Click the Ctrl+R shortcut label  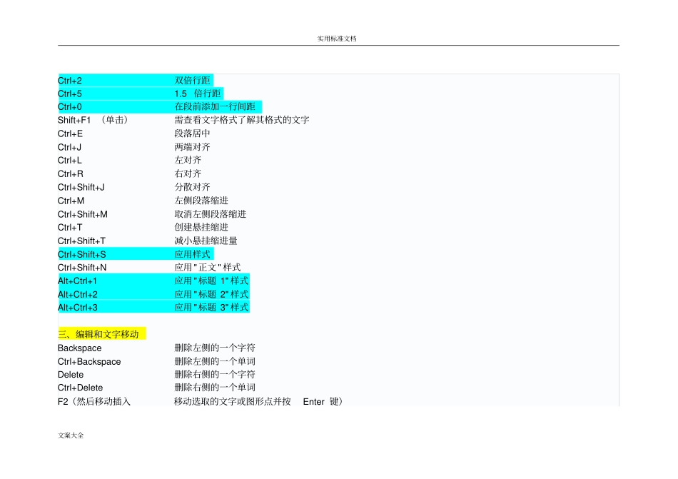click(x=70, y=173)
